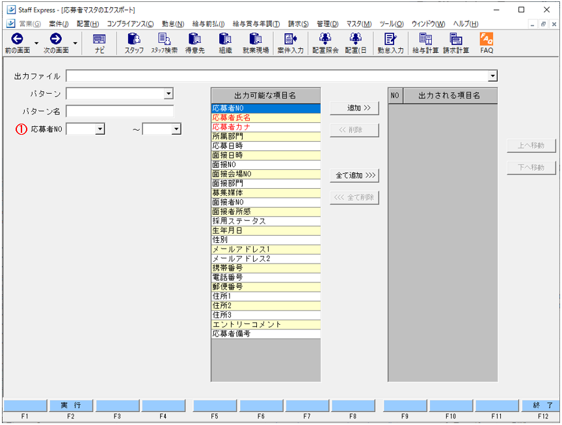Select 応募日時 in the list
This screenshot has height=425, width=562.
click(266, 146)
